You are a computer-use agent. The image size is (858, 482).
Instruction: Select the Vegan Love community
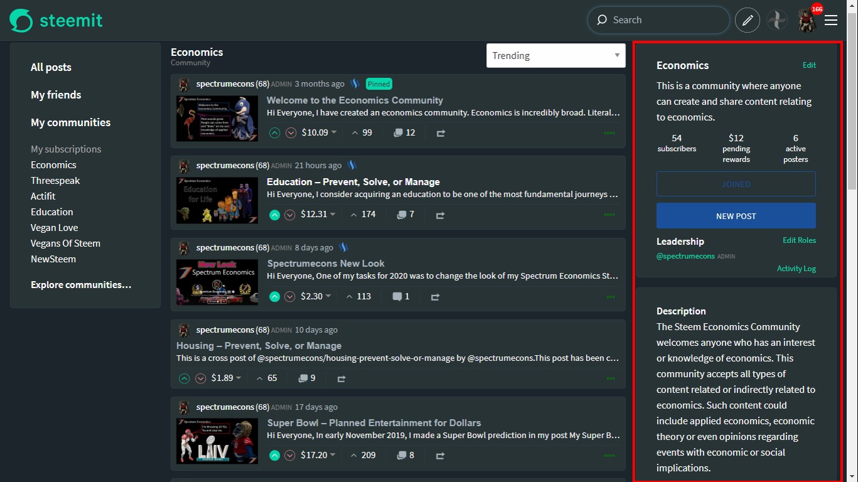click(55, 227)
